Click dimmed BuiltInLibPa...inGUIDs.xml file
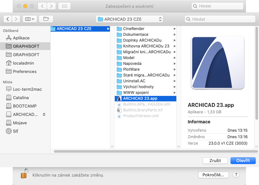The height and width of the screenshot is (185, 259). pyautogui.click(x=146, y=104)
